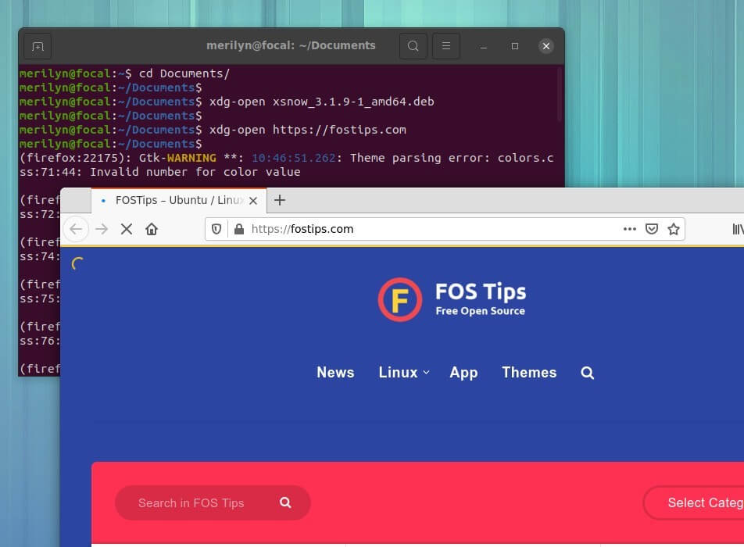Image resolution: width=744 pixels, height=547 pixels.
Task: Click the Firefox back arrow button
Action: click(x=76, y=229)
